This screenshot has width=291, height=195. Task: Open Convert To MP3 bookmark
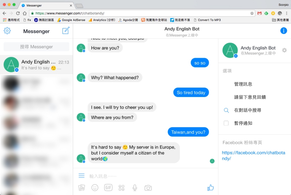[x=207, y=20]
